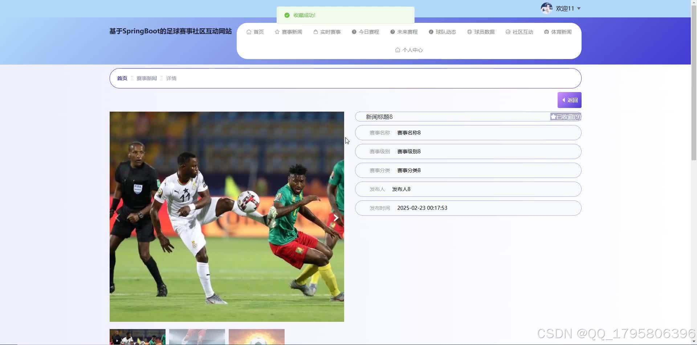This screenshot has width=697, height=345.
Task: Click the 社区互动 smiley icon
Action: click(508, 32)
